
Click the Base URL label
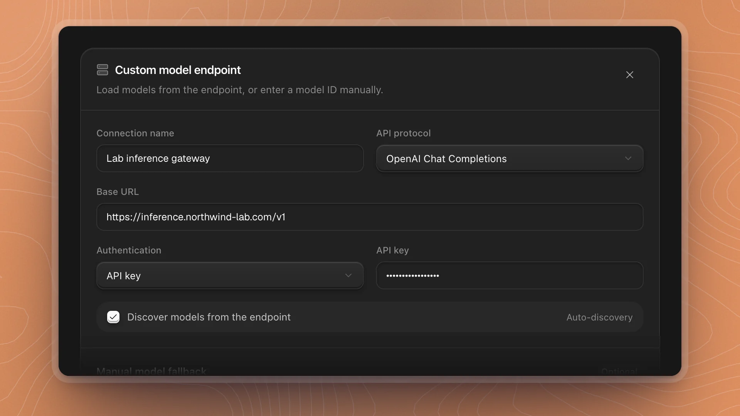[118, 192]
